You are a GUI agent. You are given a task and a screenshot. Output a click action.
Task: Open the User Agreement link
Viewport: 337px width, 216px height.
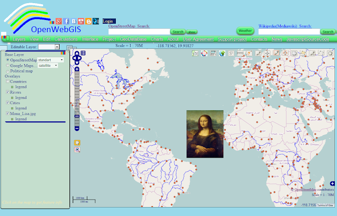pyautogui.click(x=198, y=39)
